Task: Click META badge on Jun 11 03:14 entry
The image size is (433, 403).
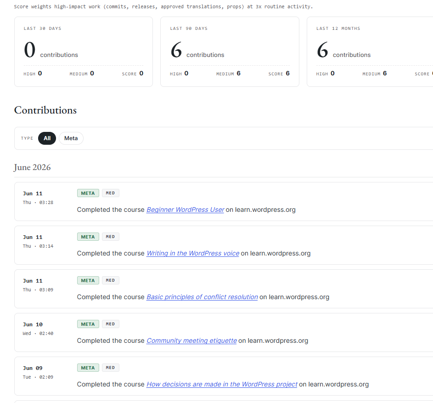Action: pos(88,237)
